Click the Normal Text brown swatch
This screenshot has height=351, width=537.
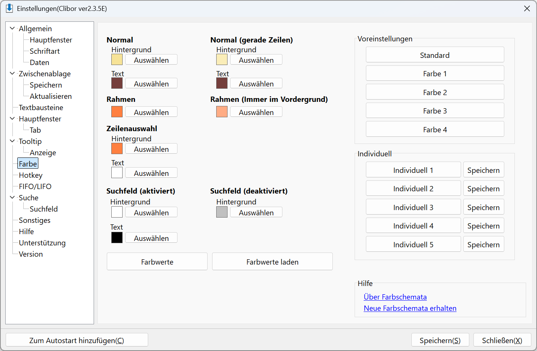pyautogui.click(x=117, y=83)
